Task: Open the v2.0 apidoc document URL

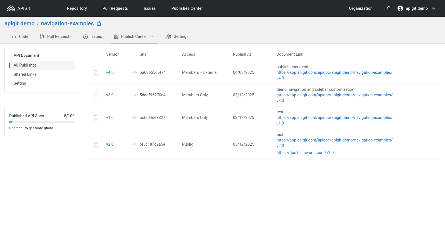Action: pyautogui.click(x=334, y=143)
